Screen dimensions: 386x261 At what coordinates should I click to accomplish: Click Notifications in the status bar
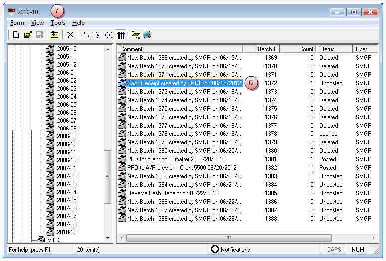coord(235,250)
